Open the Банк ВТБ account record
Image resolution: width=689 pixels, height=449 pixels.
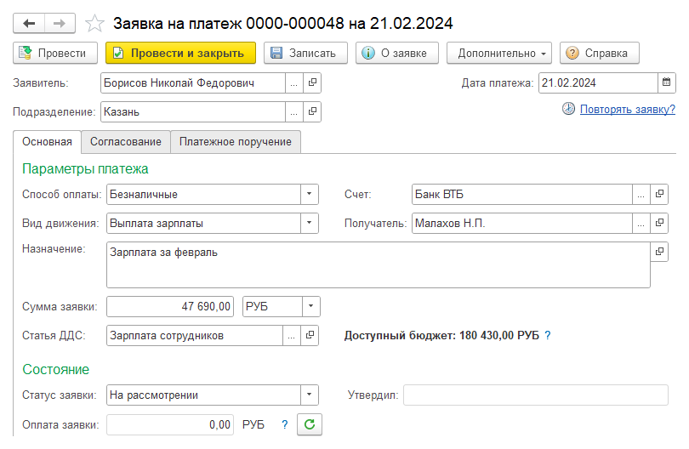(659, 194)
